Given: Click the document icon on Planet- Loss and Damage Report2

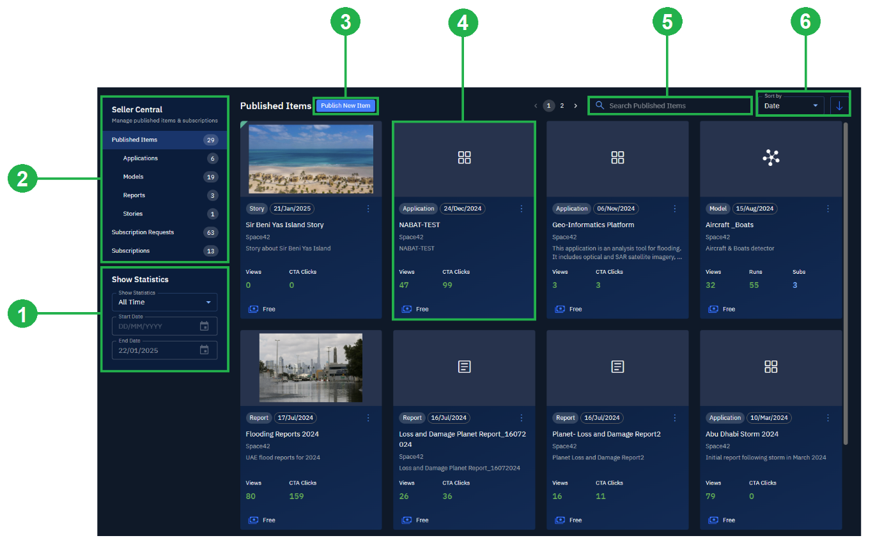Looking at the screenshot, I should point(617,367).
